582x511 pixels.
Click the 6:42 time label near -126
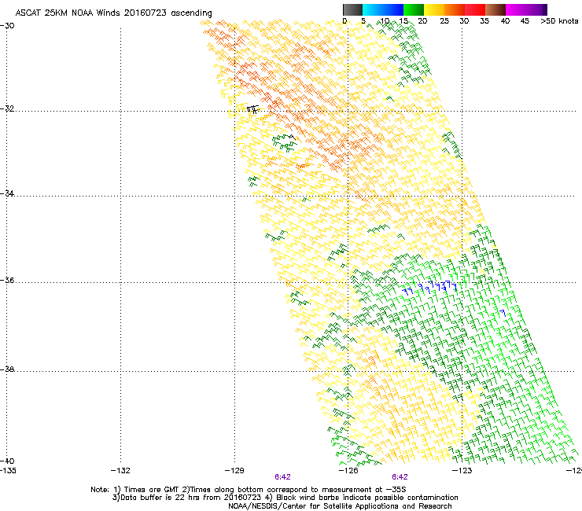coord(400,477)
